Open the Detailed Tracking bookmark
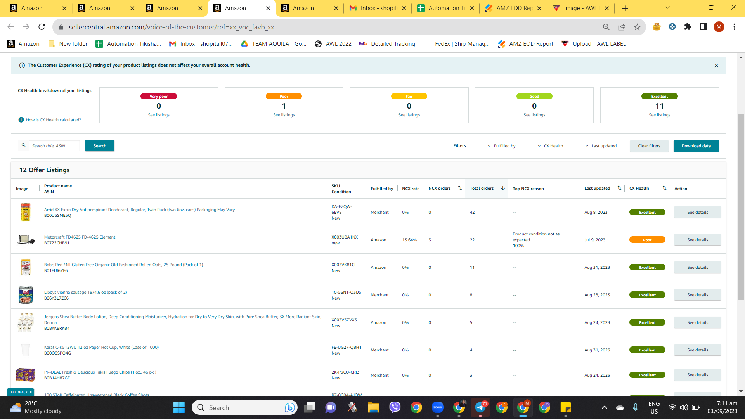This screenshot has height=419, width=745. [387, 44]
